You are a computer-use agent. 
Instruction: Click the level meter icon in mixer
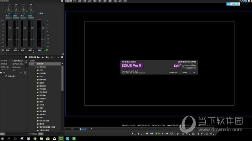3,50
